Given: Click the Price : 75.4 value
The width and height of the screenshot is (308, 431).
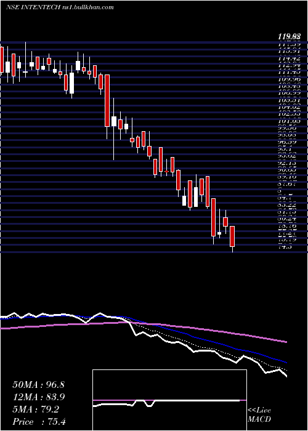Looking at the screenshot, I should pyautogui.click(x=39, y=422).
